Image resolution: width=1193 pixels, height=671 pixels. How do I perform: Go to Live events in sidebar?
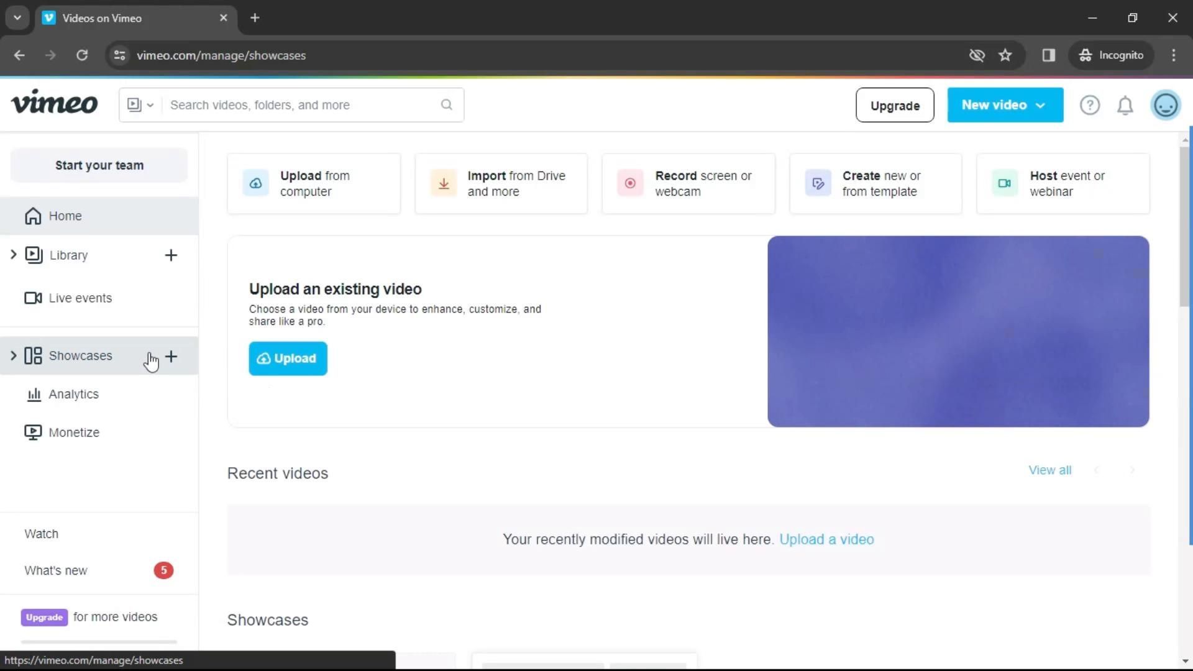[x=80, y=298]
